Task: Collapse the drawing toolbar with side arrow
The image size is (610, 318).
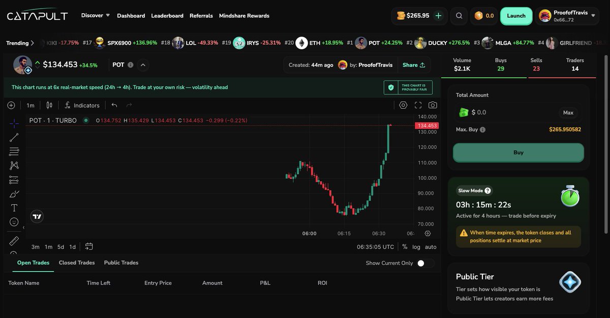Action: (x=24, y=228)
